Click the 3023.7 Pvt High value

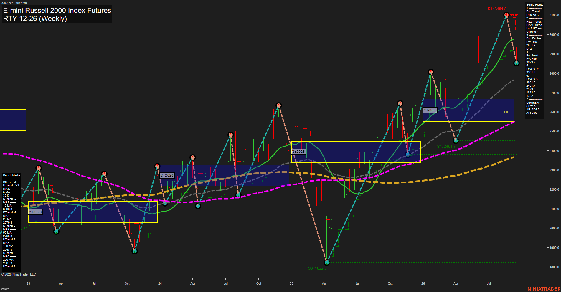click(x=531, y=62)
